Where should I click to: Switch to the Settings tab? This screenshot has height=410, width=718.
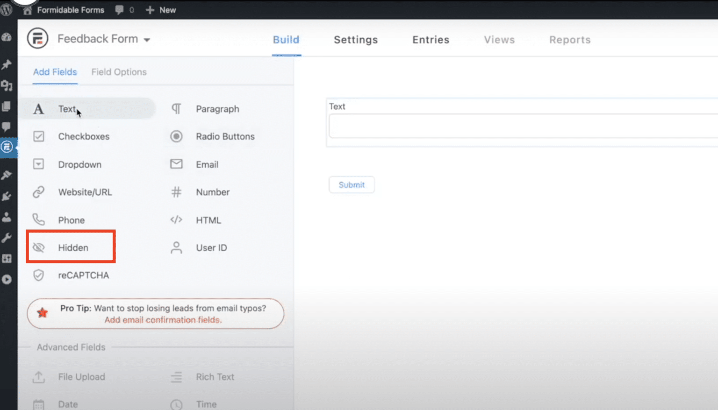click(355, 40)
